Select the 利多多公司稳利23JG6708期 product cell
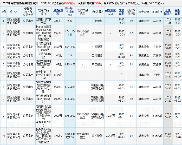This screenshot has width=182, height=145. tap(43, 33)
